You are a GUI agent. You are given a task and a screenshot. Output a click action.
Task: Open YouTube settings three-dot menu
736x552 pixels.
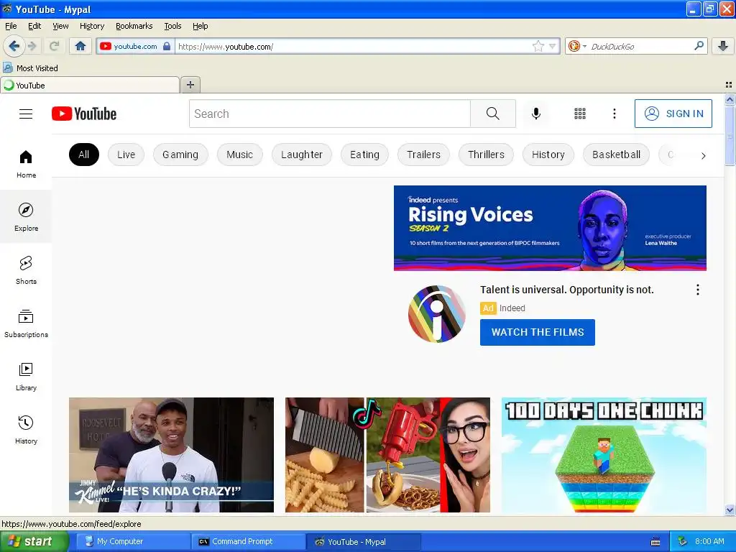[x=614, y=114]
